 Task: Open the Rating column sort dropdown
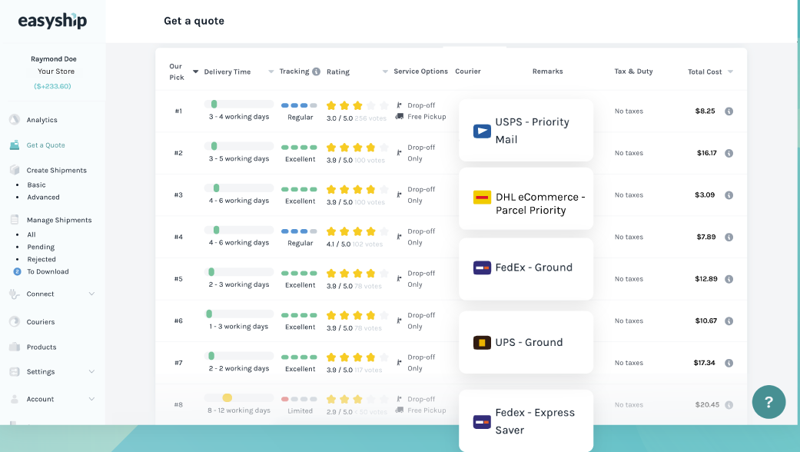click(385, 72)
